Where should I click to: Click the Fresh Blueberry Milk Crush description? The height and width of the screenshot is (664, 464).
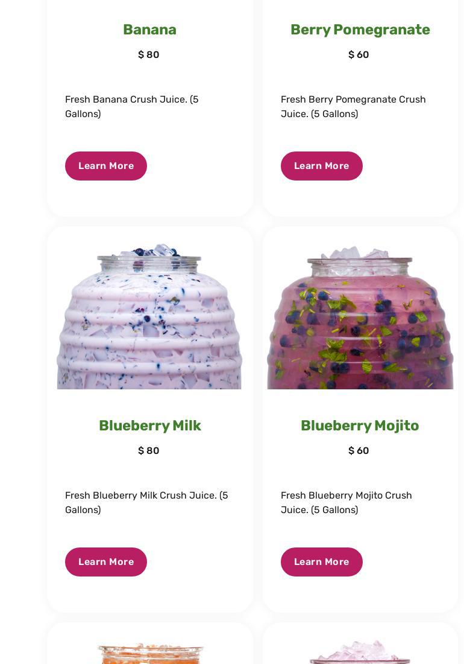pos(146,502)
